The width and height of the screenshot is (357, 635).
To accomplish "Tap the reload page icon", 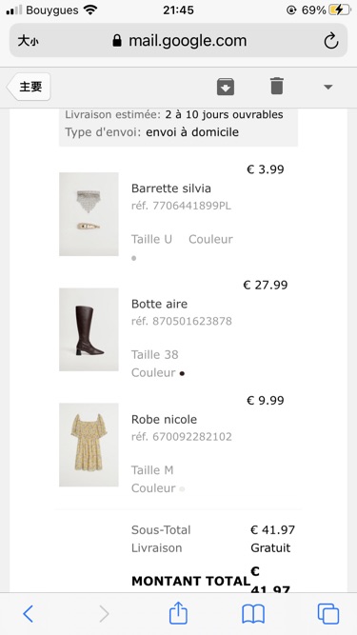I will click(x=331, y=41).
